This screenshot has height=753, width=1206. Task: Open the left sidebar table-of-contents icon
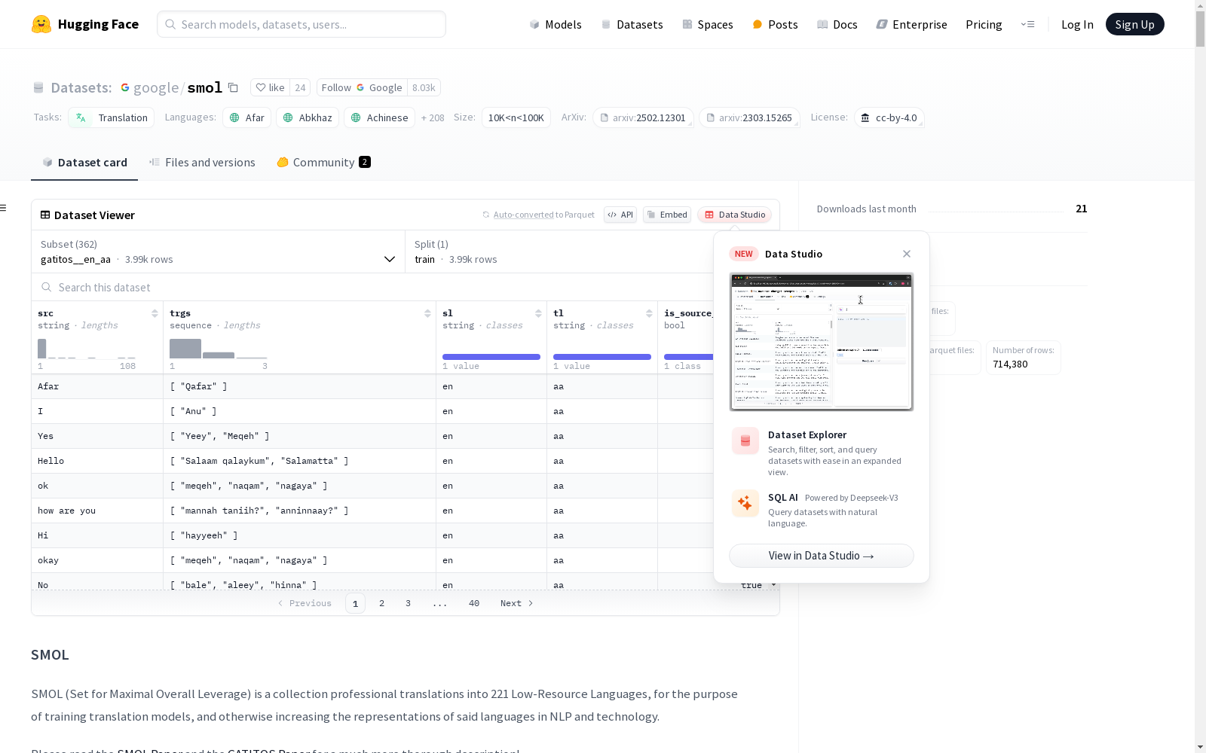[4, 208]
